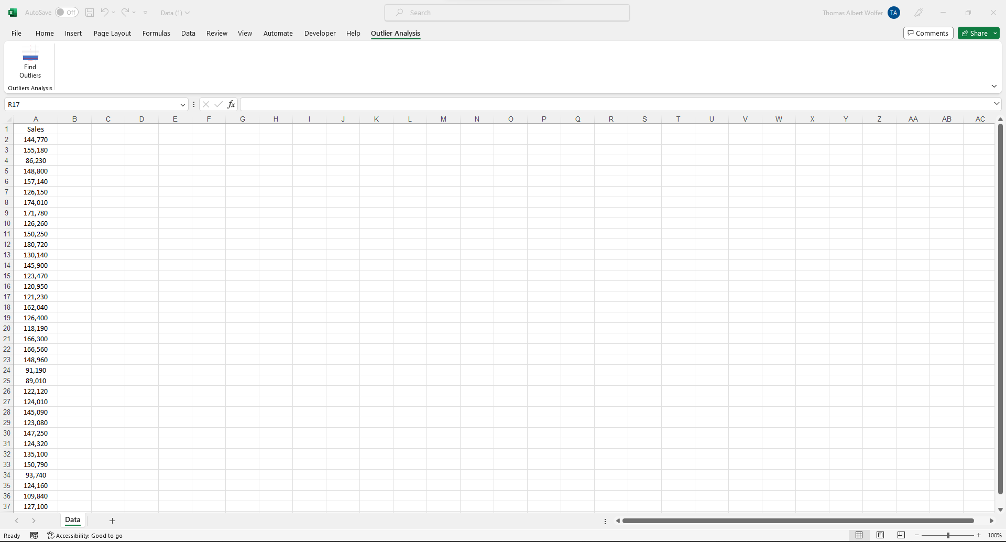The image size is (1006, 542).
Task: Click the Undo arrow icon
Action: pos(104,13)
